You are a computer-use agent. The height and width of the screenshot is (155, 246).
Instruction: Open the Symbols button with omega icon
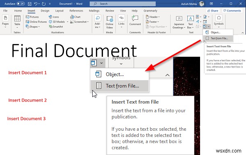tap(219, 22)
